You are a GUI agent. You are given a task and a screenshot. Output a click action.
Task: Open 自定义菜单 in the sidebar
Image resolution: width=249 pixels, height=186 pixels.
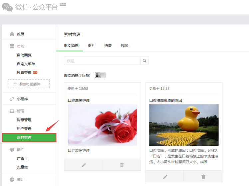click(26, 64)
